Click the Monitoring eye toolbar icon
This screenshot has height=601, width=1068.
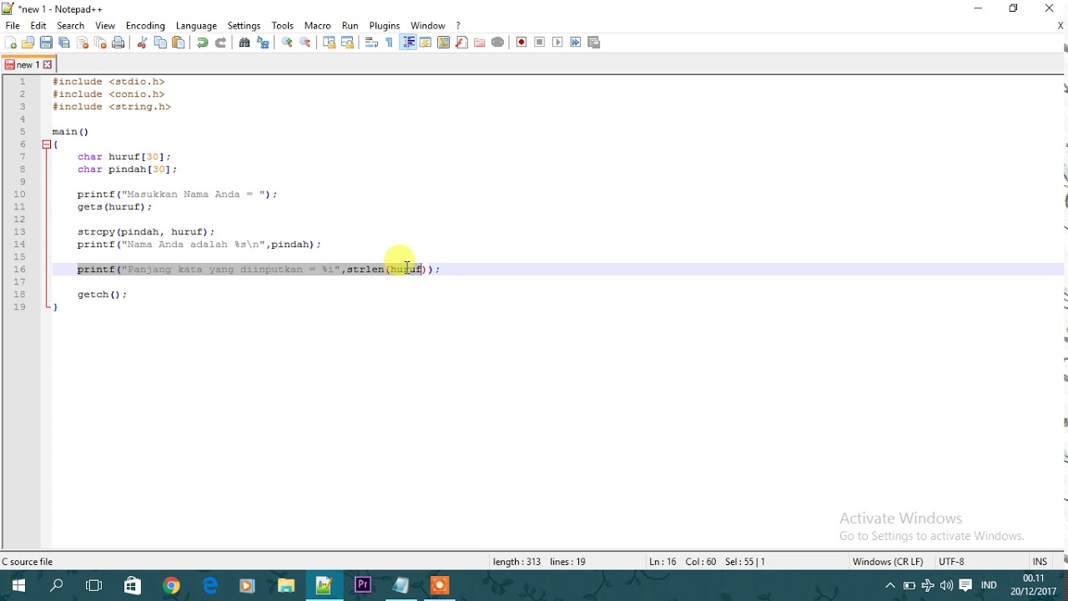tap(498, 43)
